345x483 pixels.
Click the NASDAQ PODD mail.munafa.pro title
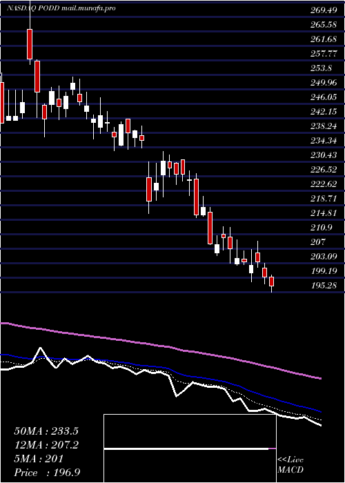coord(61,8)
